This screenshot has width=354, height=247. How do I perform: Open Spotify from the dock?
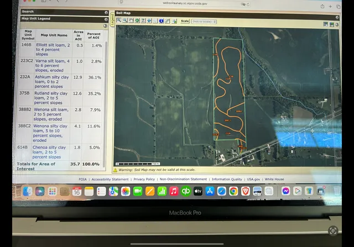click(x=186, y=191)
